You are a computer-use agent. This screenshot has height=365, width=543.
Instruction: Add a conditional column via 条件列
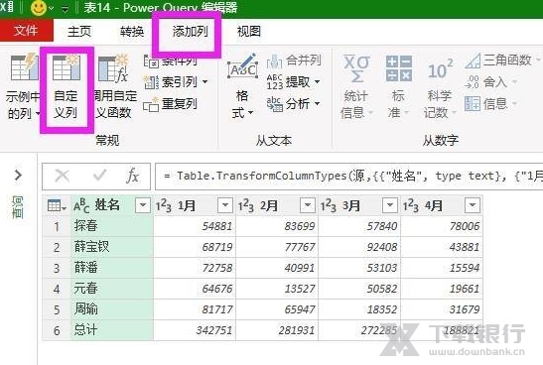(171, 61)
